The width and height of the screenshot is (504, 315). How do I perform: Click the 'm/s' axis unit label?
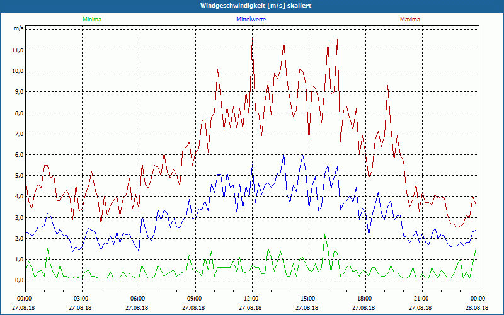(18, 28)
